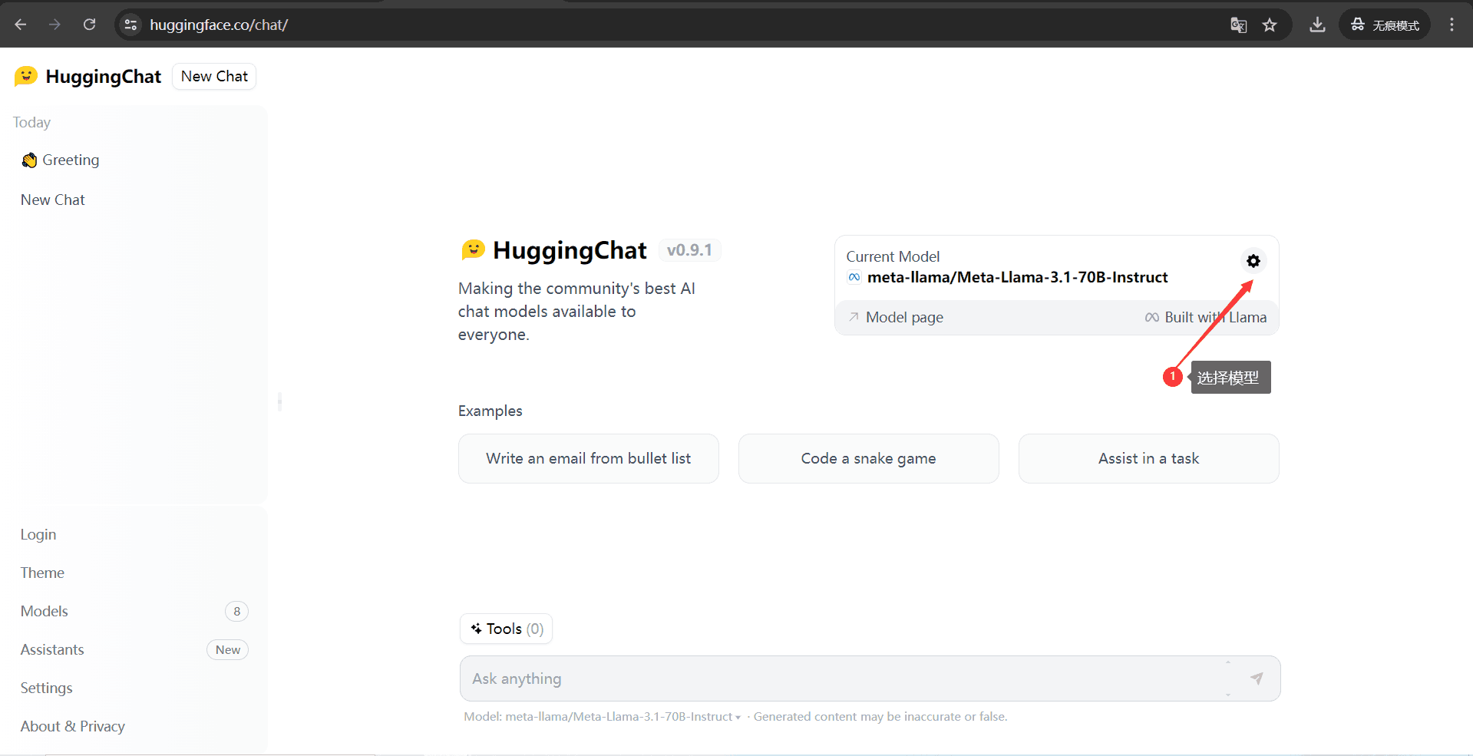
Task: Click the Meta logo beside model name
Action: point(854,277)
